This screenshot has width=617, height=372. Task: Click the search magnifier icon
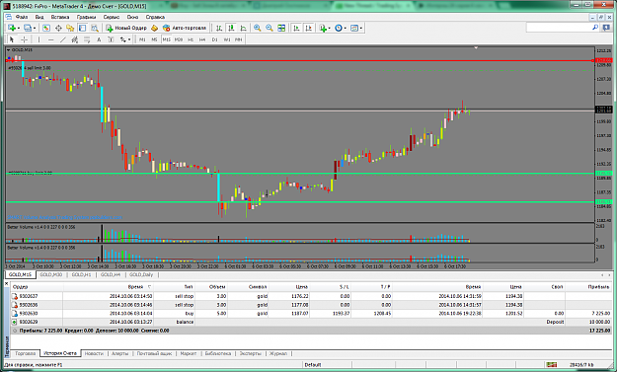coord(595,28)
